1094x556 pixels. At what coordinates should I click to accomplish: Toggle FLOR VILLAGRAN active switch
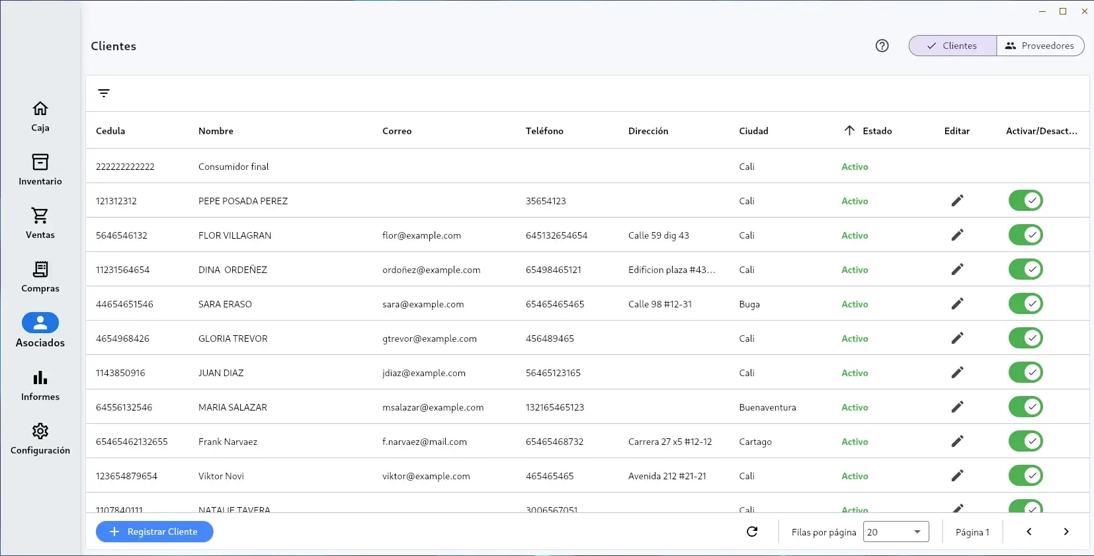coord(1025,235)
